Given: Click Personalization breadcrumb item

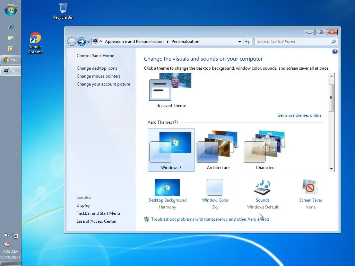Looking at the screenshot, I should tap(185, 42).
